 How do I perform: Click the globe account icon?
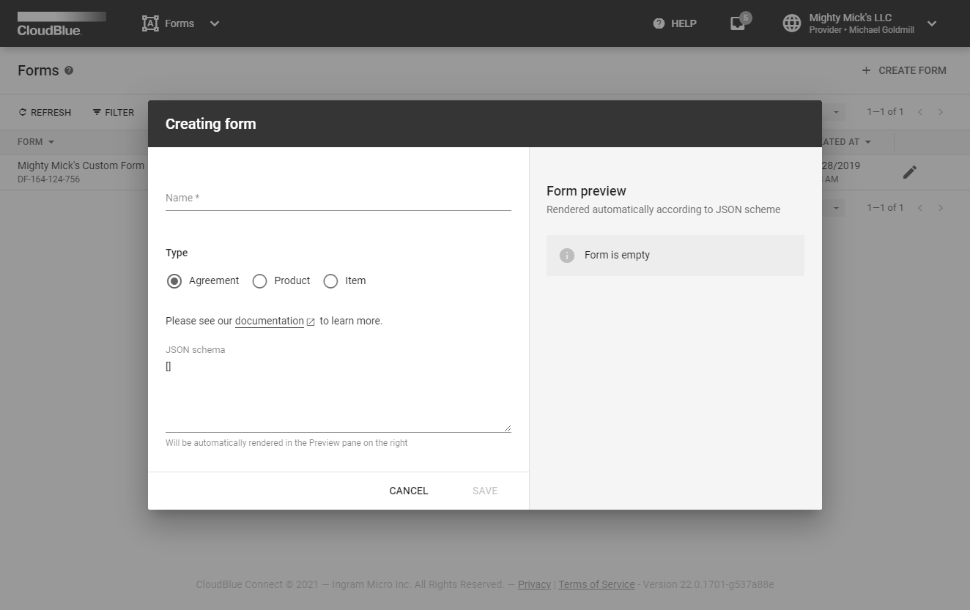coord(792,23)
